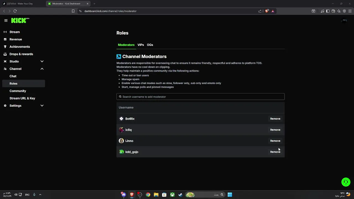Click the share page icon in address bar
Screen dimensions: 354x199
pos(260,11)
